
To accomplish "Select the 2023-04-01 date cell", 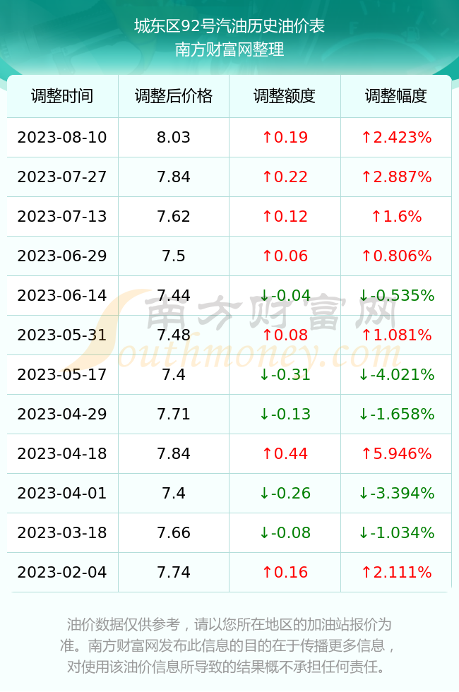I will [x=62, y=493].
